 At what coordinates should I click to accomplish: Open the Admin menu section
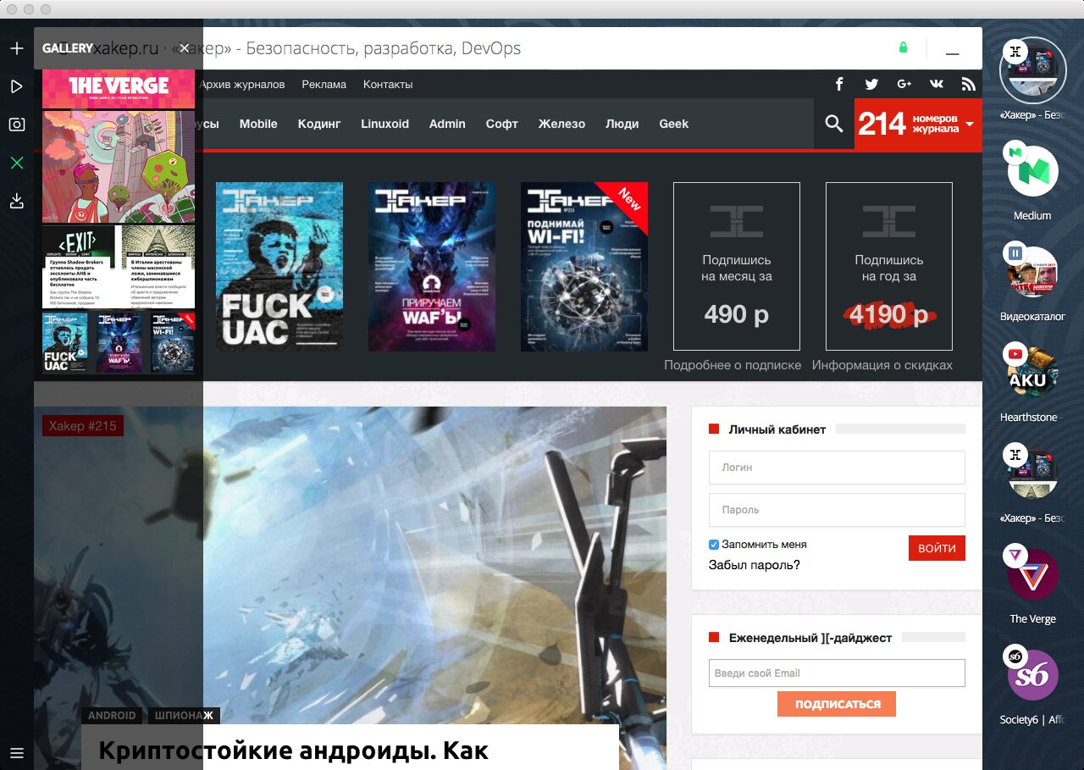point(447,124)
